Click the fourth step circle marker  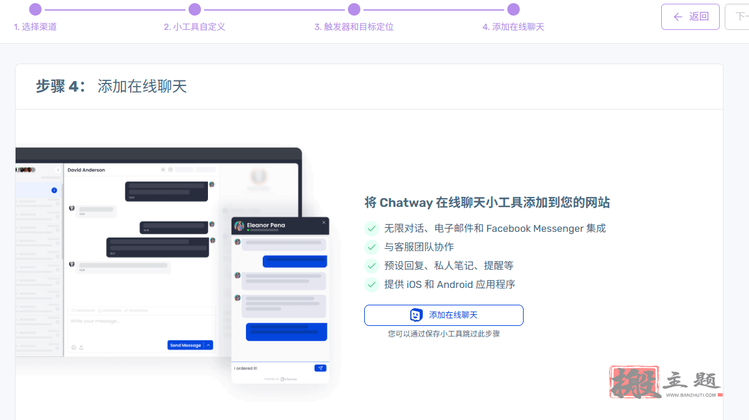point(513,9)
